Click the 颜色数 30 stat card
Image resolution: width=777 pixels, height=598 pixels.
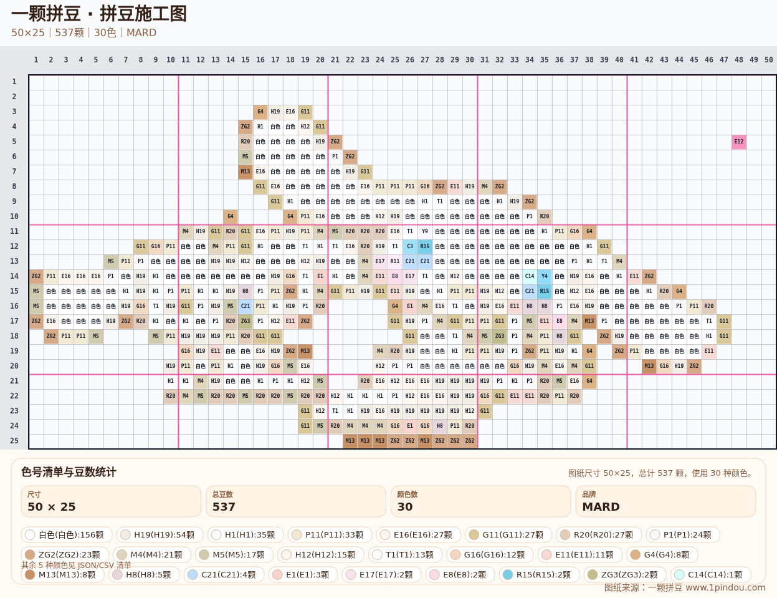(481, 501)
